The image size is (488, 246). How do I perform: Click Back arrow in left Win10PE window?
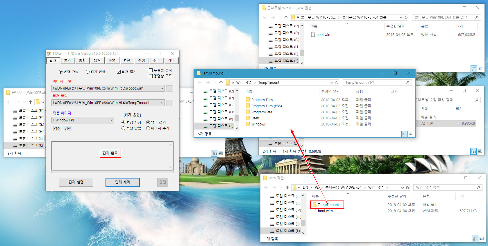pyautogui.click(x=9, y=102)
